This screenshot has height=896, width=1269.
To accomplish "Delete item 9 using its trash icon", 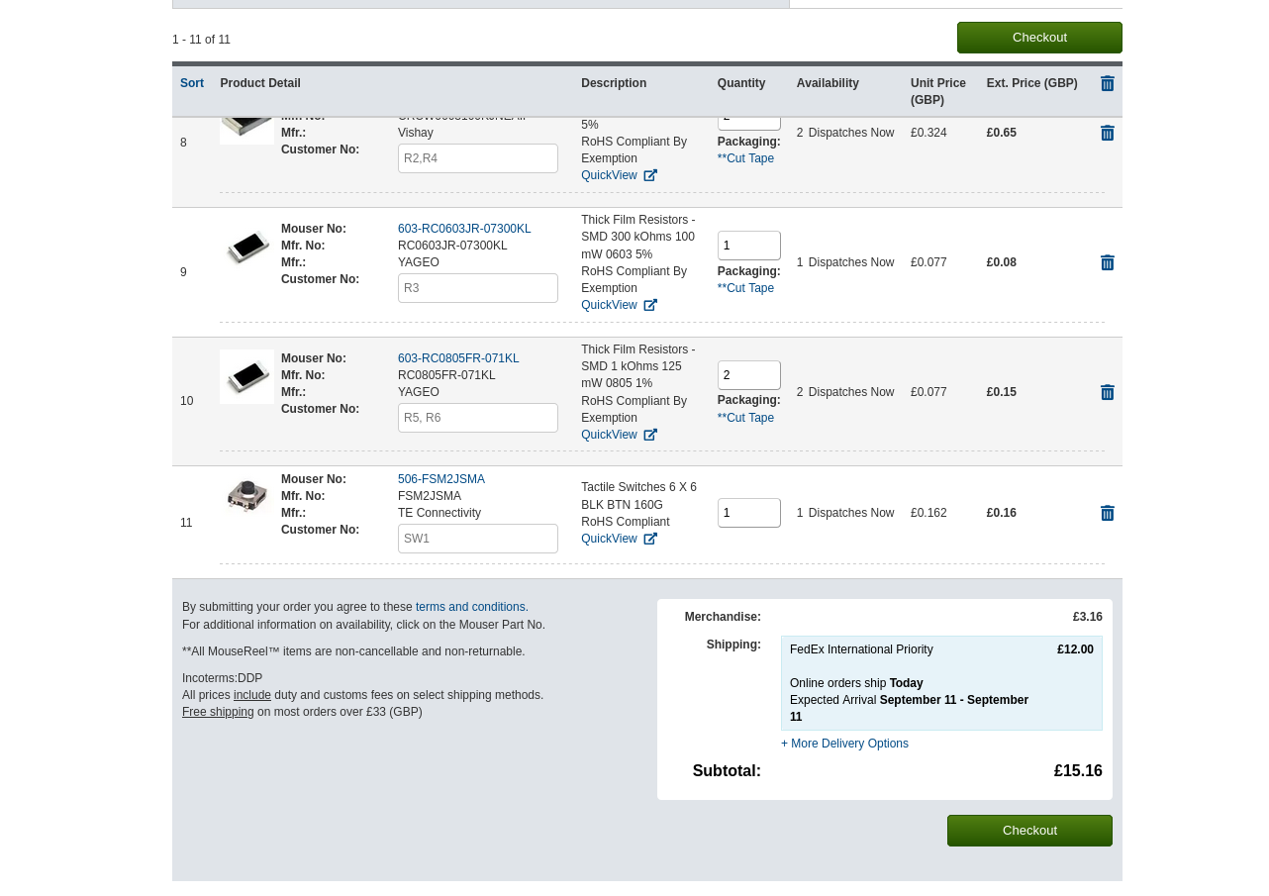I will pos(1107,263).
